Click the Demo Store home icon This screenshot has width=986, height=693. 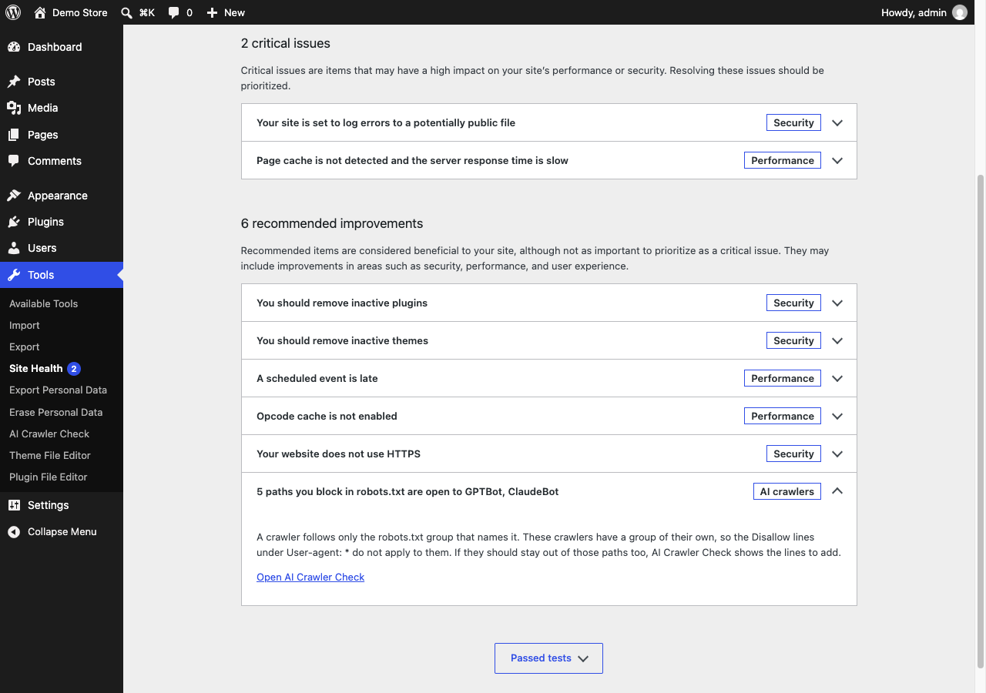tap(40, 12)
